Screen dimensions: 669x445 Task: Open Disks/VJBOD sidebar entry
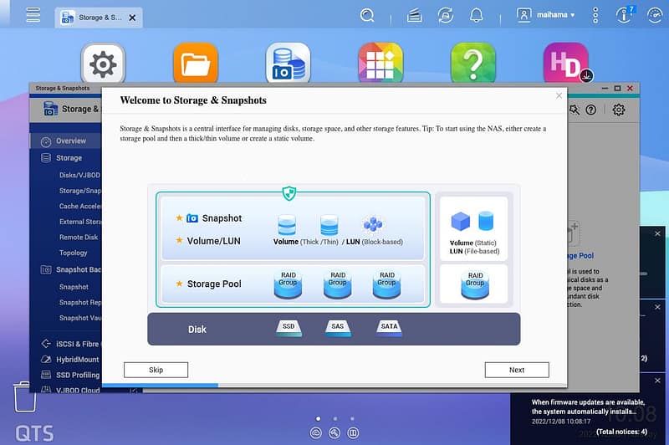click(79, 175)
